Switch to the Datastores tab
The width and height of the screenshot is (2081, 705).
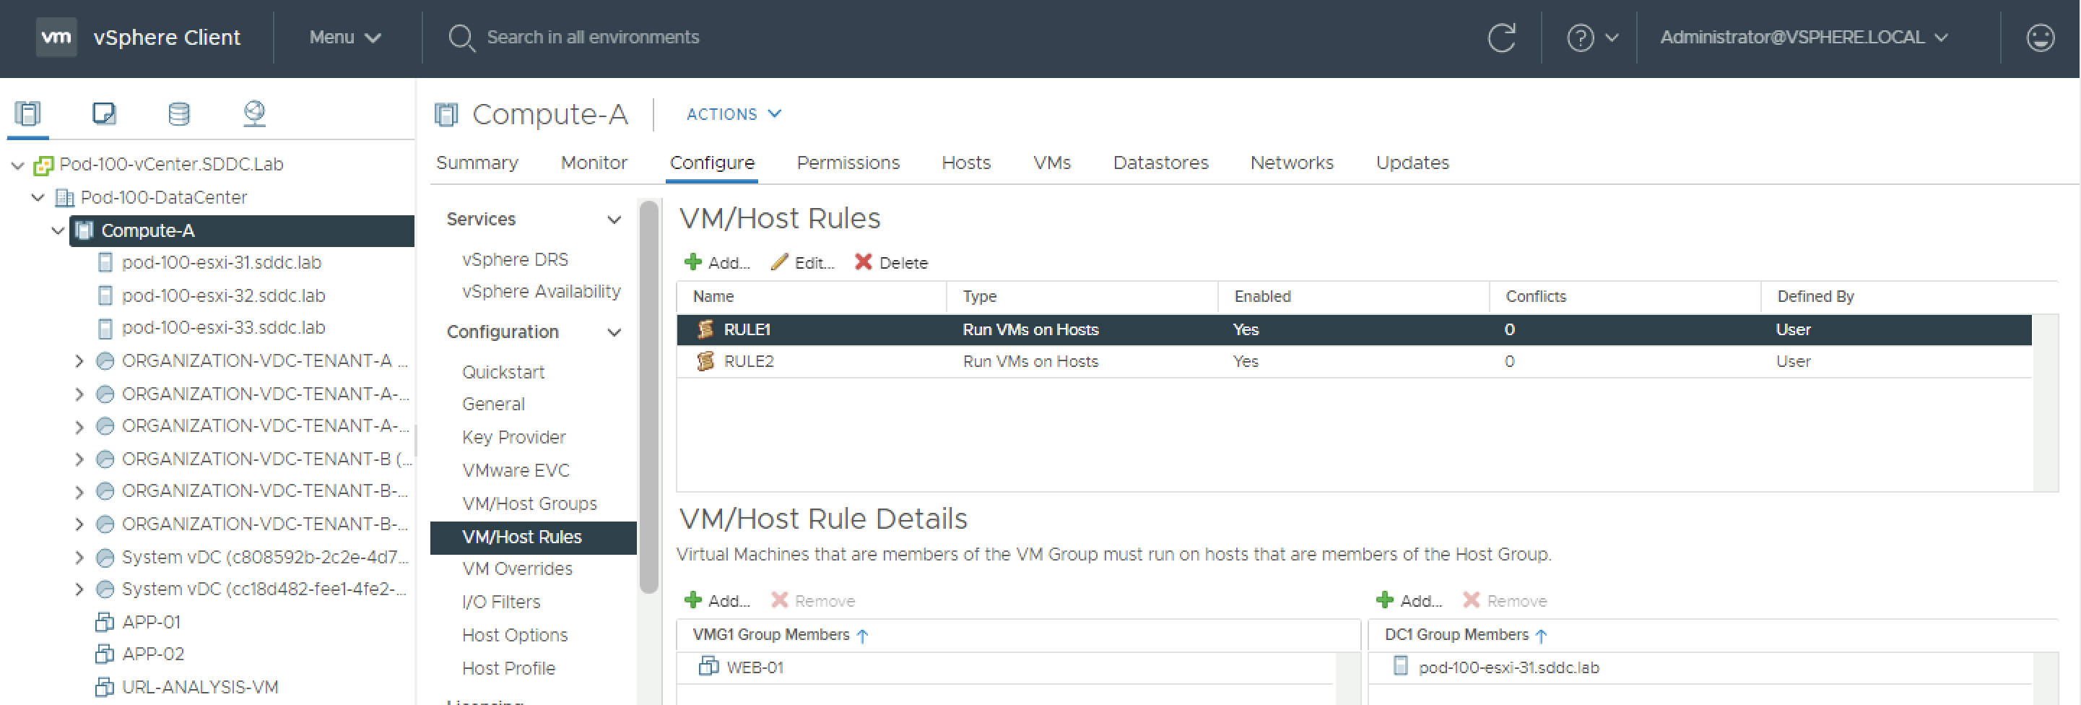(x=1160, y=163)
